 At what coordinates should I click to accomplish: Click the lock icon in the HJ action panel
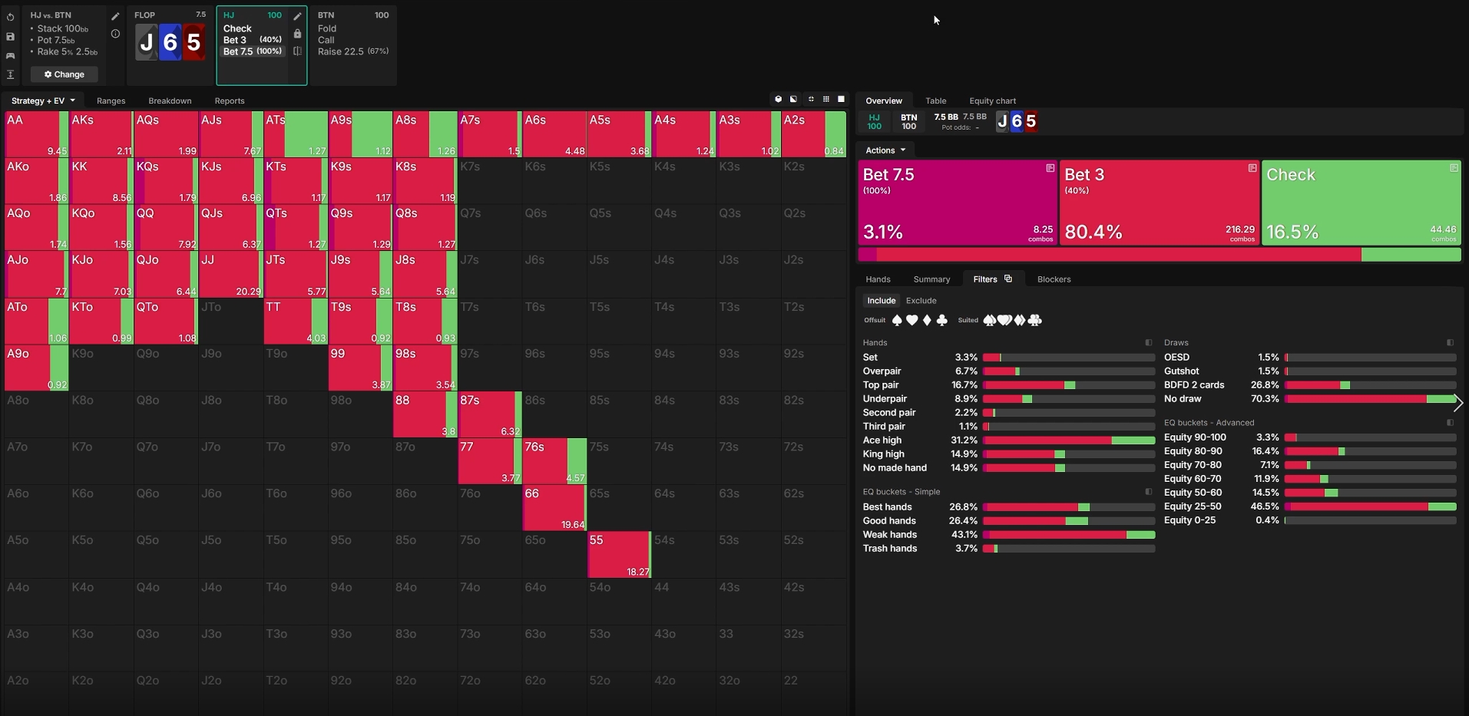(x=297, y=34)
